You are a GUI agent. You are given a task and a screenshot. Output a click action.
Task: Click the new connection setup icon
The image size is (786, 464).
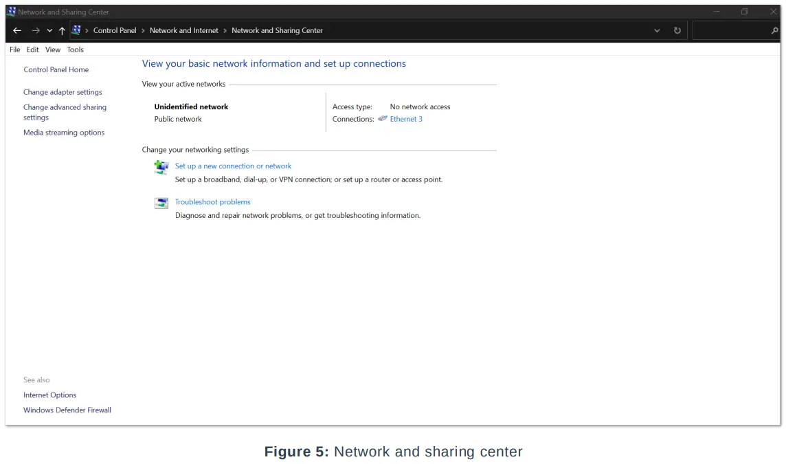click(x=161, y=167)
